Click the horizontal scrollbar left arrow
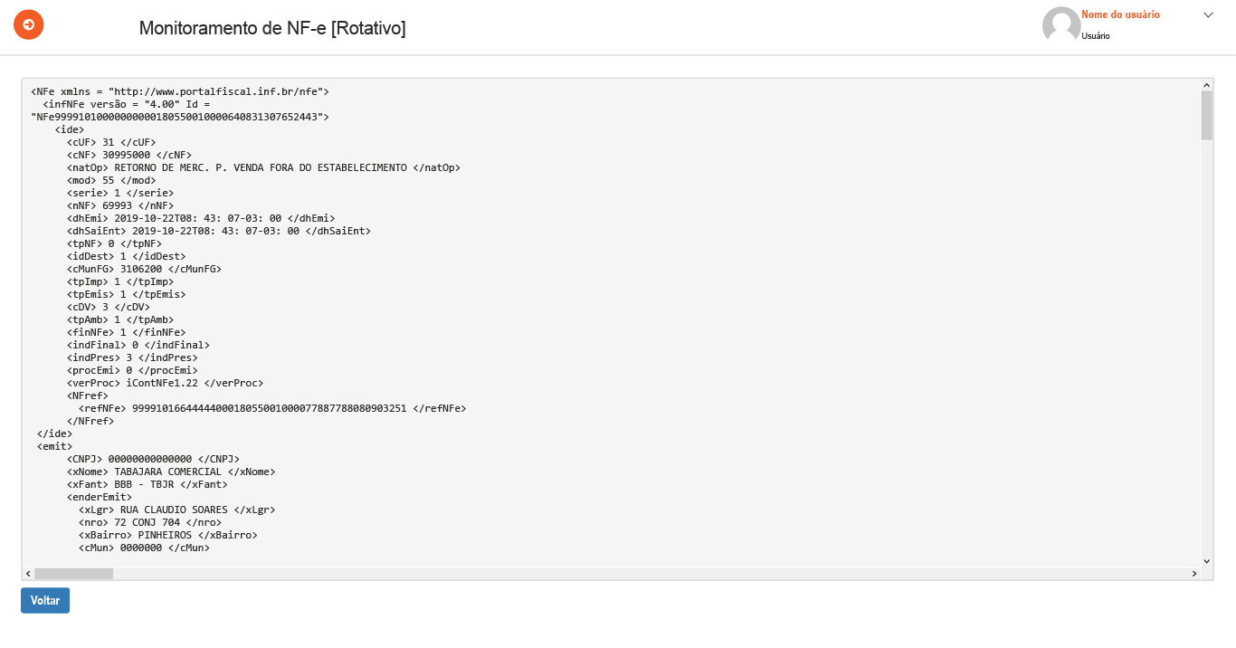 (x=28, y=574)
